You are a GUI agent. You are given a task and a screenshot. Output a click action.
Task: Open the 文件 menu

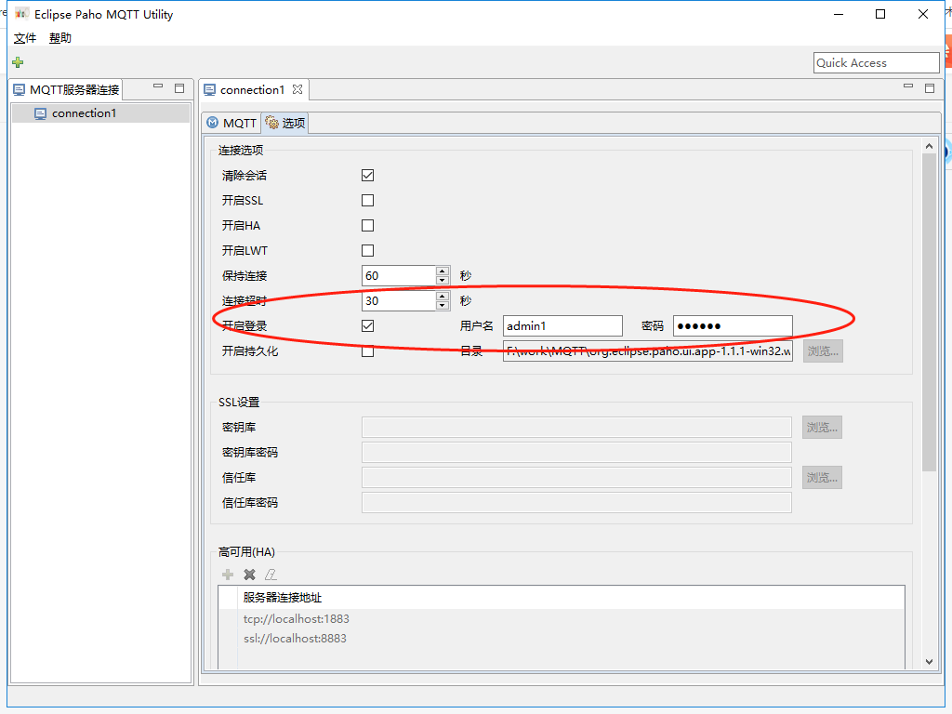(25, 37)
